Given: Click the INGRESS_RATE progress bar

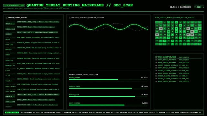Looking at the screenshot, I should [108, 88].
